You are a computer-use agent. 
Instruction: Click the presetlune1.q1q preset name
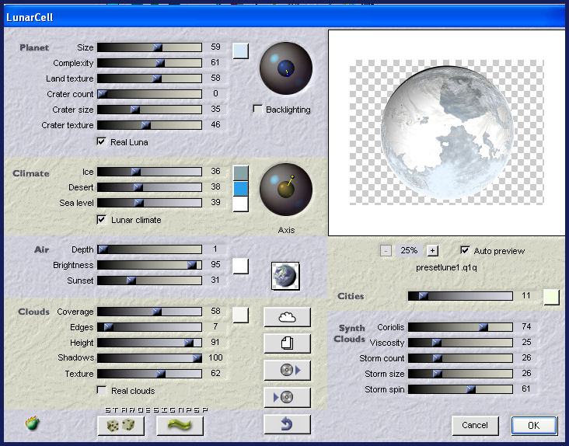coord(446,267)
